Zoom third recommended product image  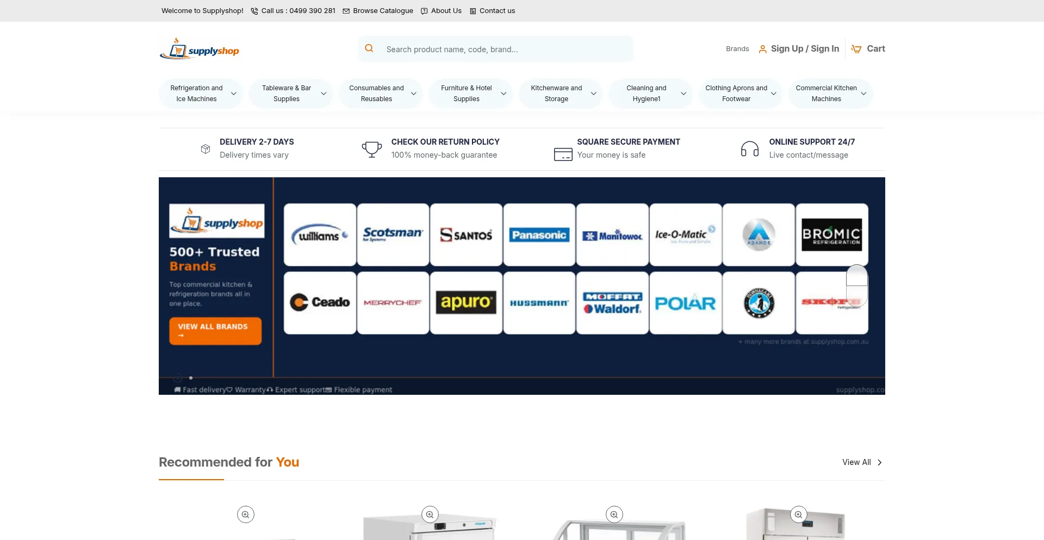[x=614, y=514]
